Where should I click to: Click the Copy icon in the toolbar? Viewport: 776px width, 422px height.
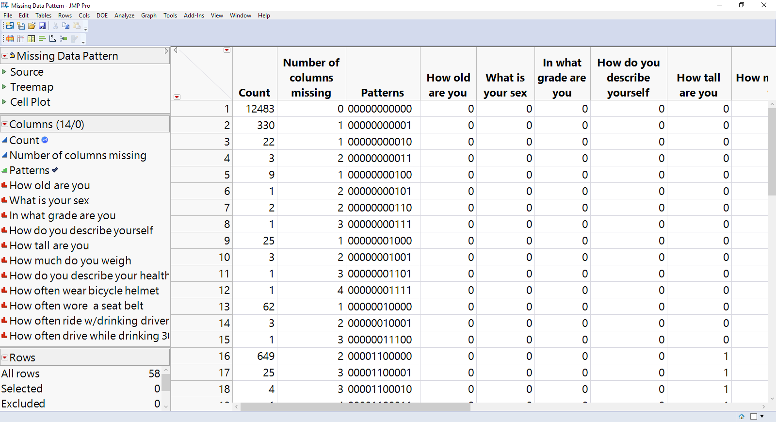pos(65,26)
